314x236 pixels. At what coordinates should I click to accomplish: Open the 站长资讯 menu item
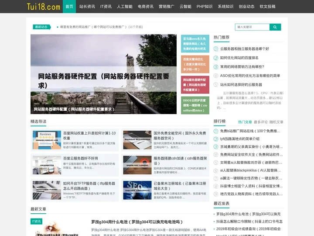point(87,7)
